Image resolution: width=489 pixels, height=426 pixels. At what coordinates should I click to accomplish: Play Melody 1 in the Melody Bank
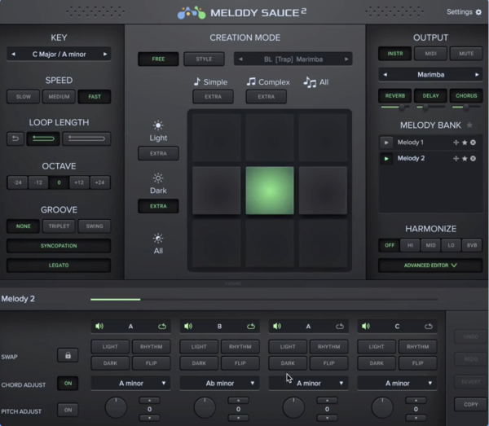(386, 143)
